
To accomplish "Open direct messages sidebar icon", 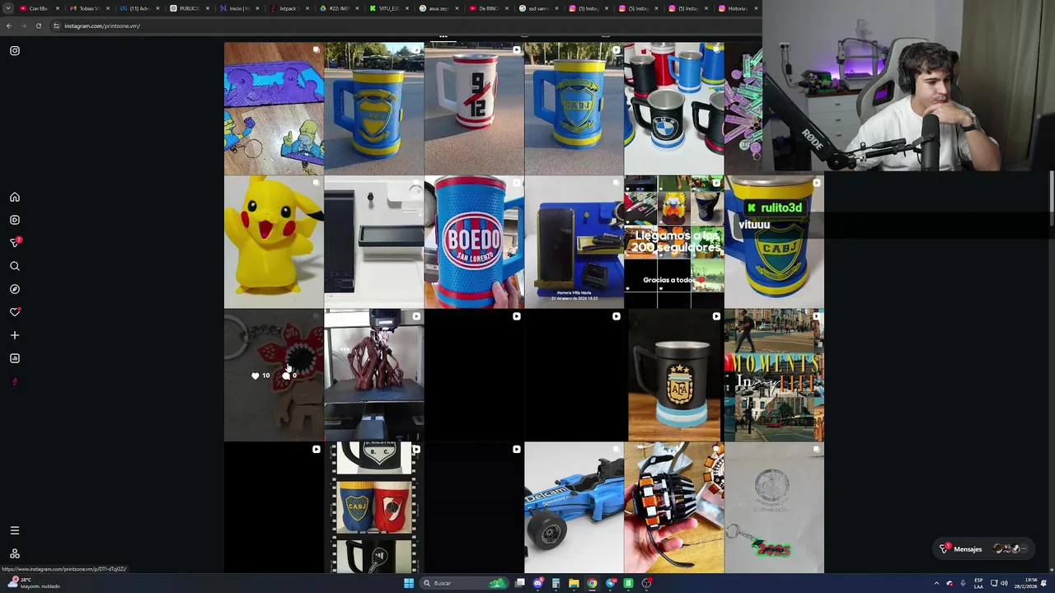I will click(15, 243).
